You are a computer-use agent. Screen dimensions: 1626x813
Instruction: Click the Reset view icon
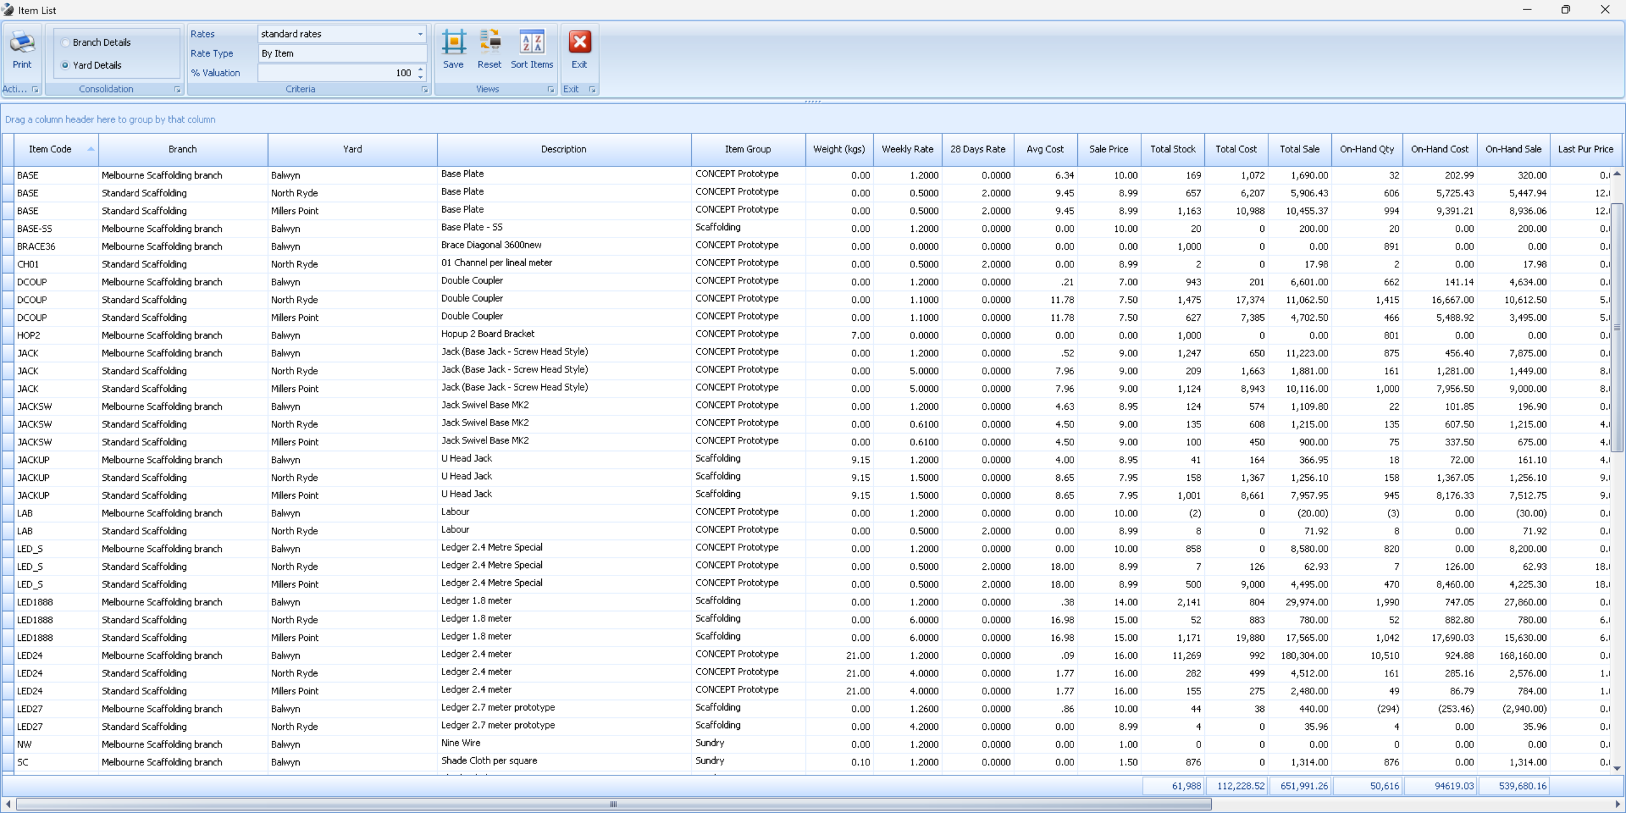489,43
